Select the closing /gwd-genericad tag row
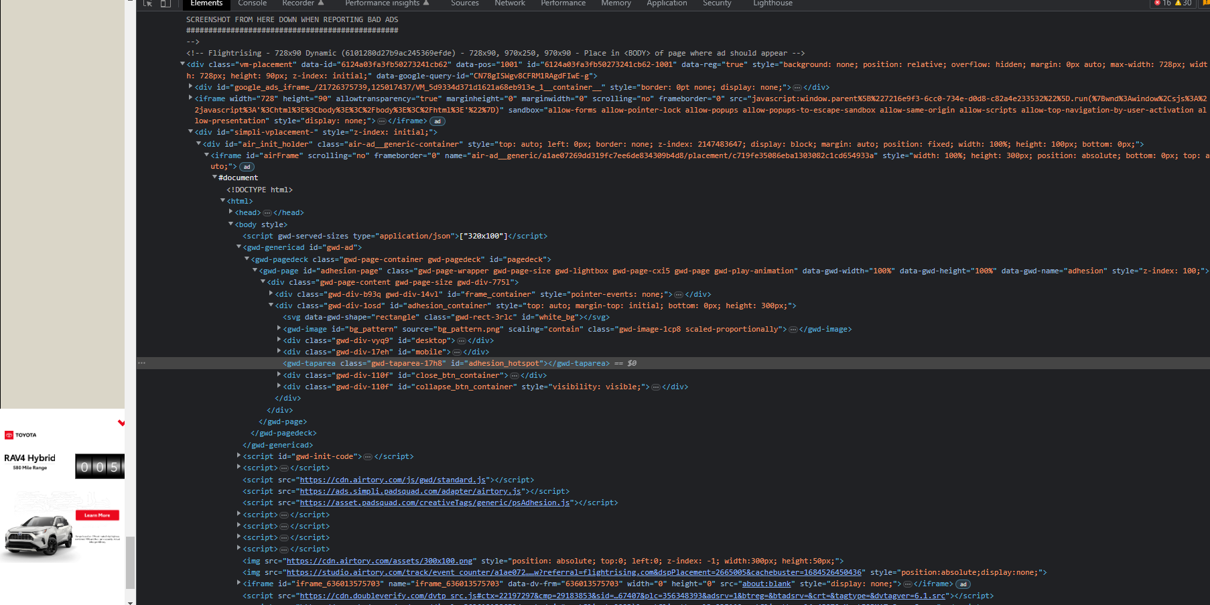Image resolution: width=1210 pixels, height=605 pixels. pyautogui.click(x=277, y=446)
